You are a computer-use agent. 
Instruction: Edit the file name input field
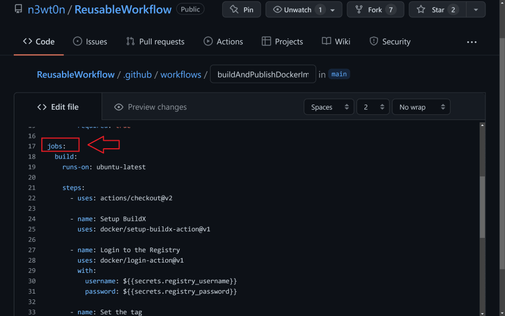click(x=263, y=74)
